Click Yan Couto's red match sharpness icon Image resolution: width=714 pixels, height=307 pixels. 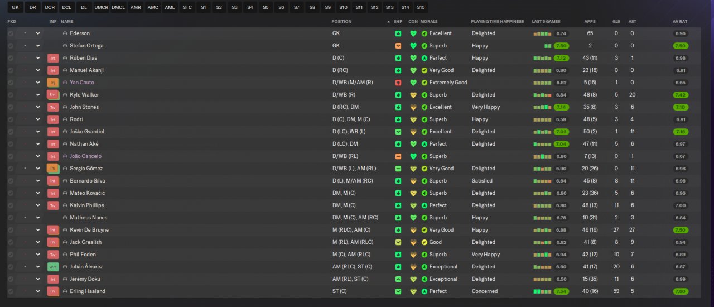click(398, 83)
